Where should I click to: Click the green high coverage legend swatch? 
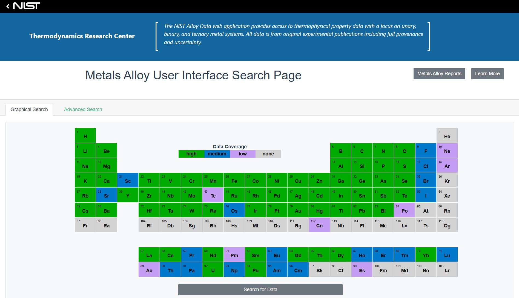click(x=191, y=154)
